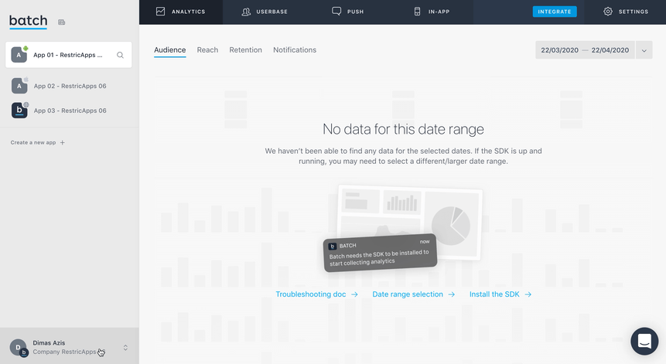Open the Push section
The image size is (666, 364).
point(347,12)
